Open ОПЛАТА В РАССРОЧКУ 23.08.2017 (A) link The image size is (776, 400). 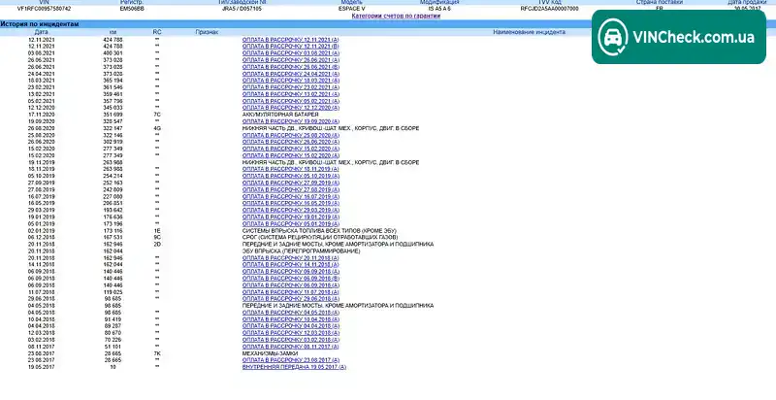(290, 360)
